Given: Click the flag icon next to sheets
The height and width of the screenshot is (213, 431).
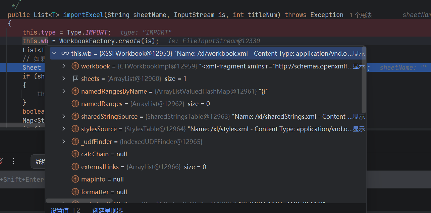Looking at the screenshot, I should (75, 78).
